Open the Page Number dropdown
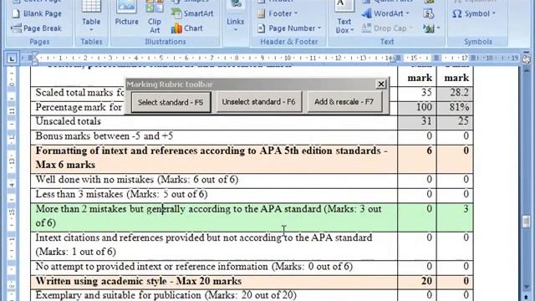The height and width of the screenshot is (301, 535). pyautogui.click(x=289, y=28)
